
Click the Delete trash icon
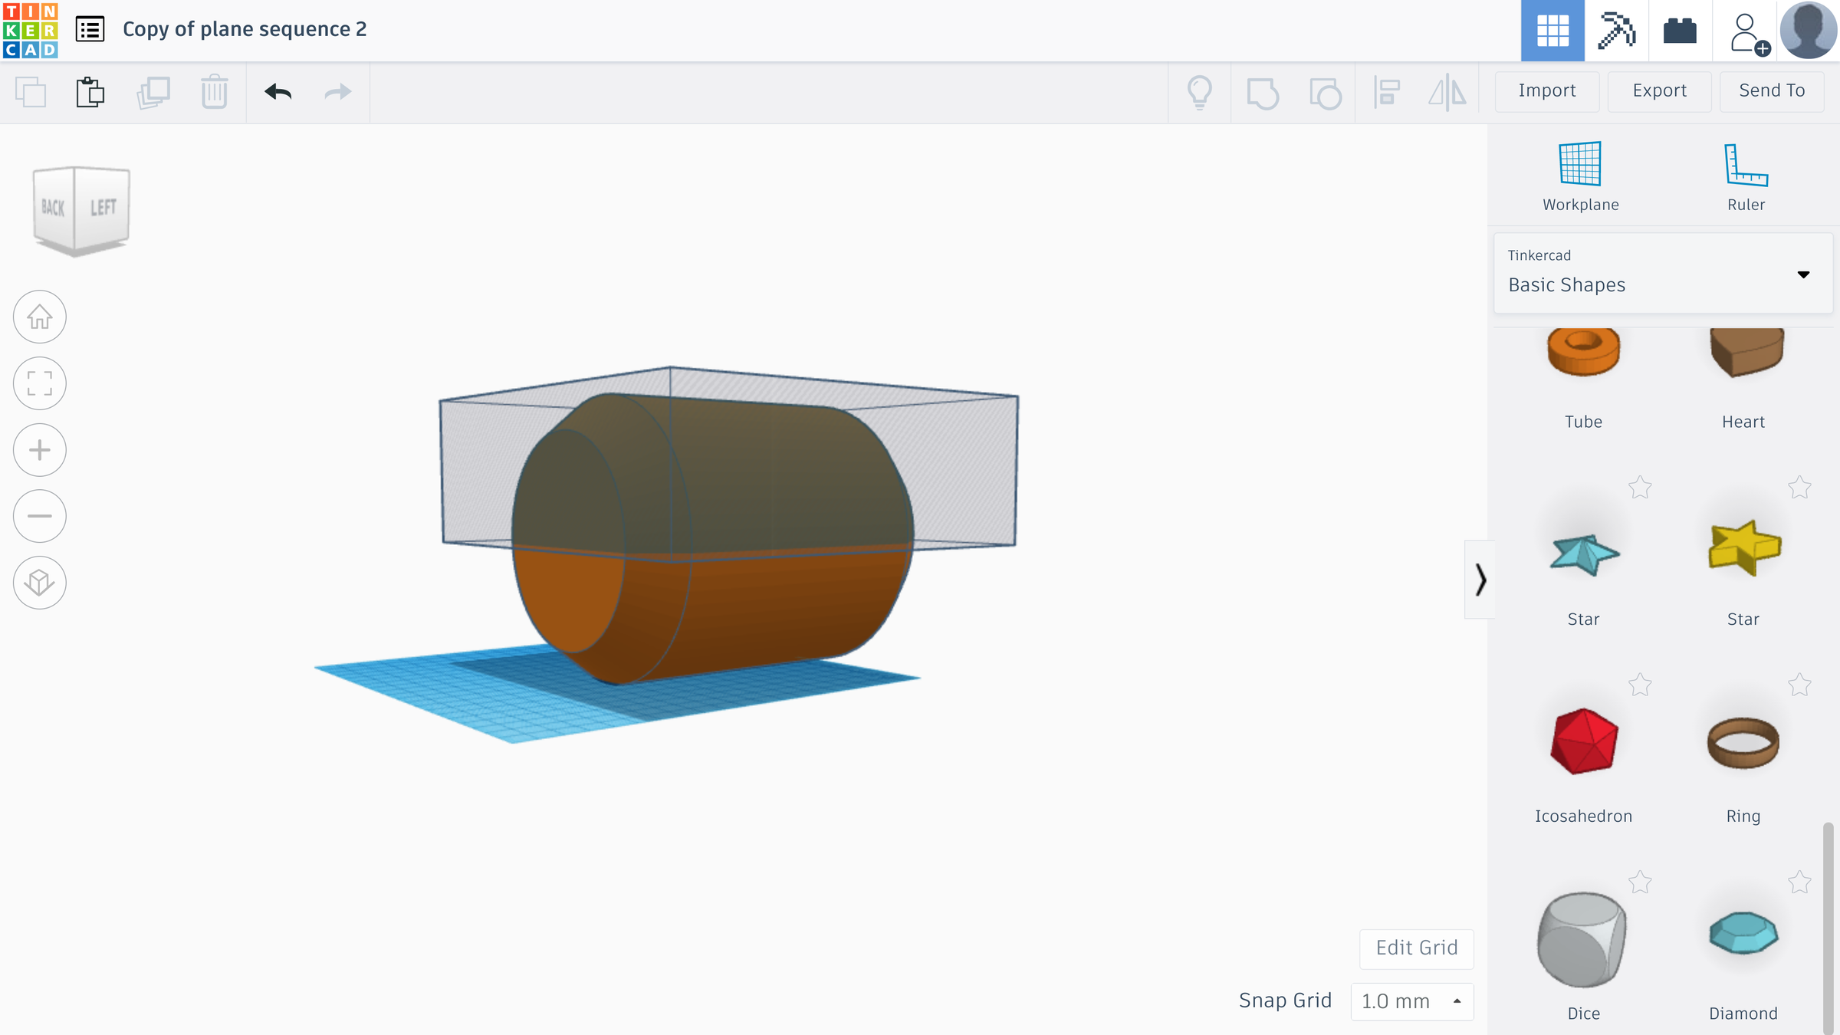215,92
